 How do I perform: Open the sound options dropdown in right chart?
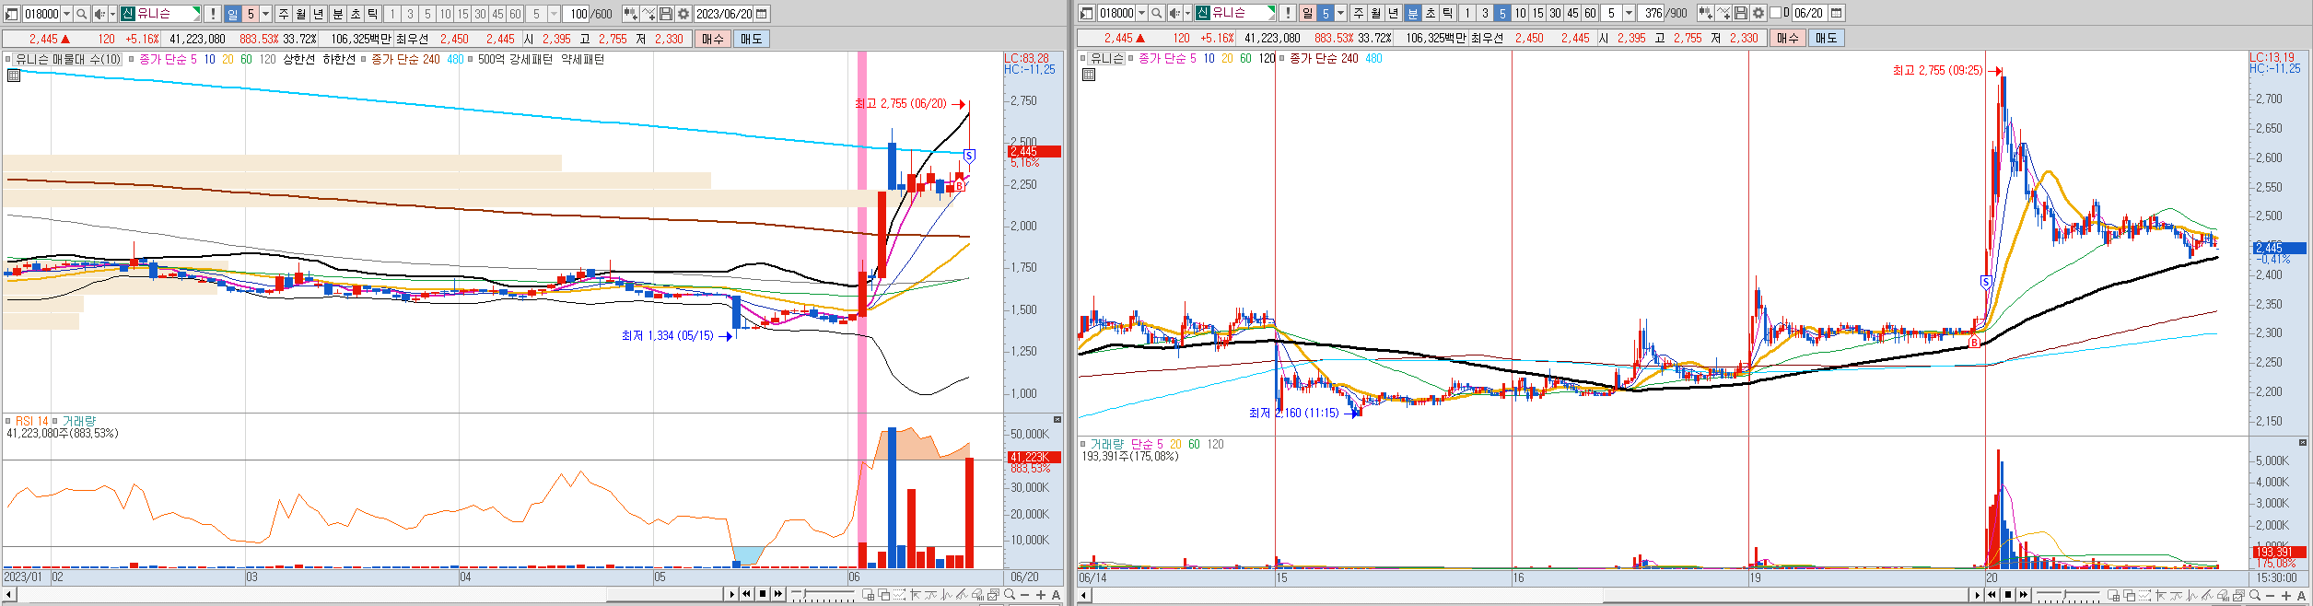[1187, 13]
